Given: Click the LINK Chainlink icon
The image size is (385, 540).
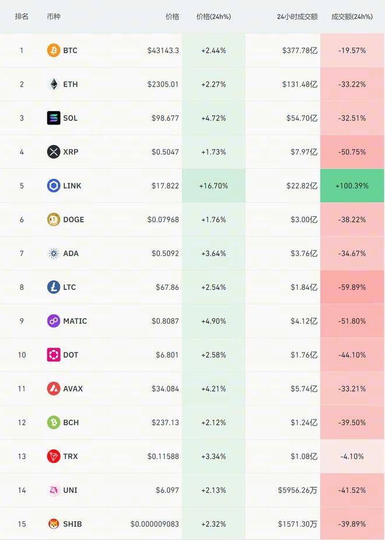Looking at the screenshot, I should tap(54, 185).
